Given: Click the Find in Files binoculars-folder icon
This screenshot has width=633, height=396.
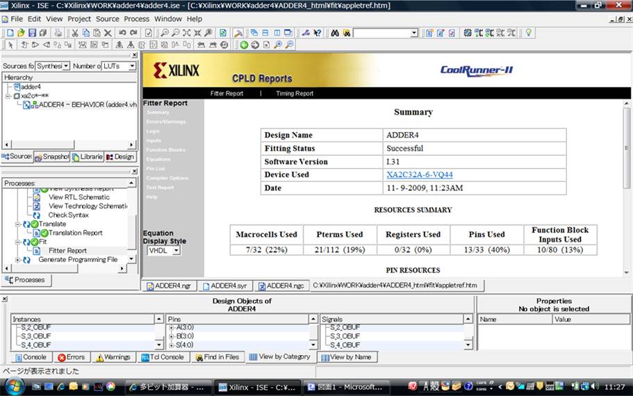Looking at the screenshot, I should pos(346,33).
